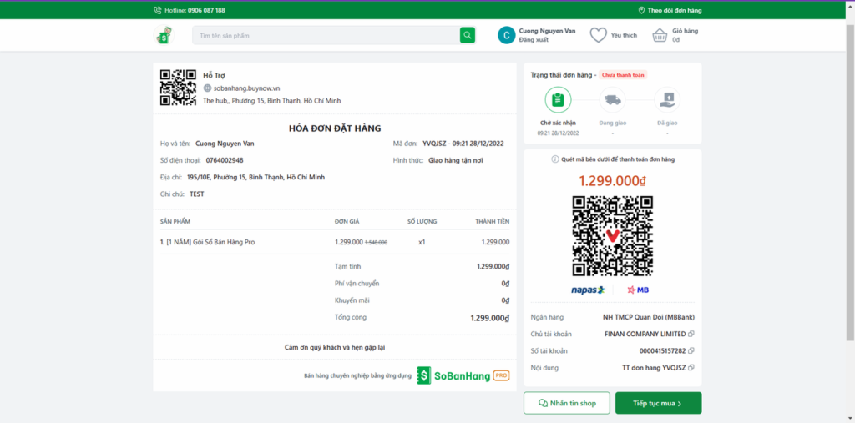This screenshot has width=855, height=423.
Task: Click the Đăng xuất logout link
Action: click(x=534, y=40)
